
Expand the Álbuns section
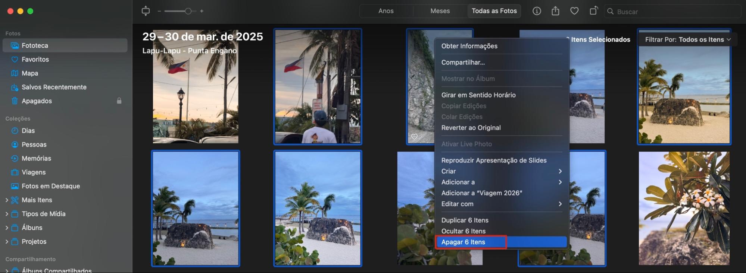7,228
